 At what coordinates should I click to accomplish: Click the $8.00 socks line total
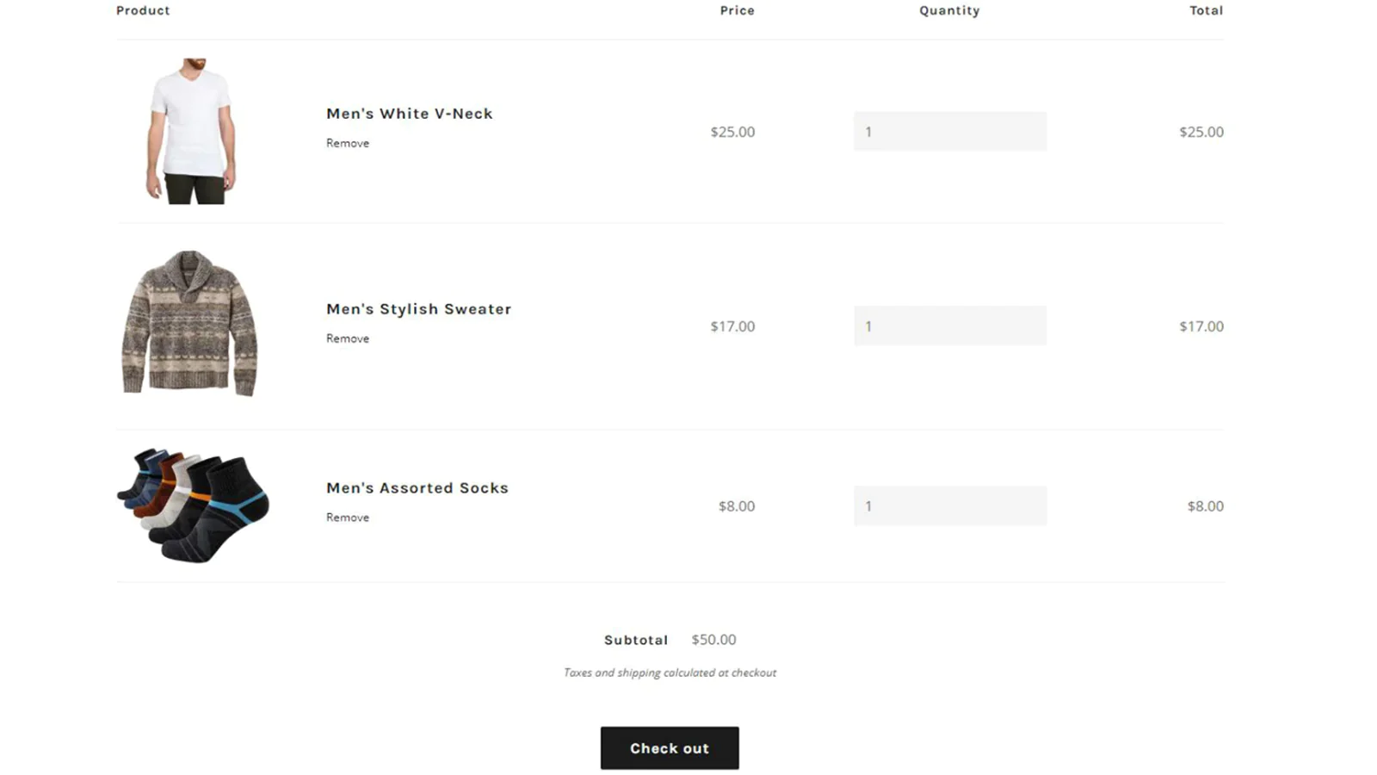click(1206, 506)
